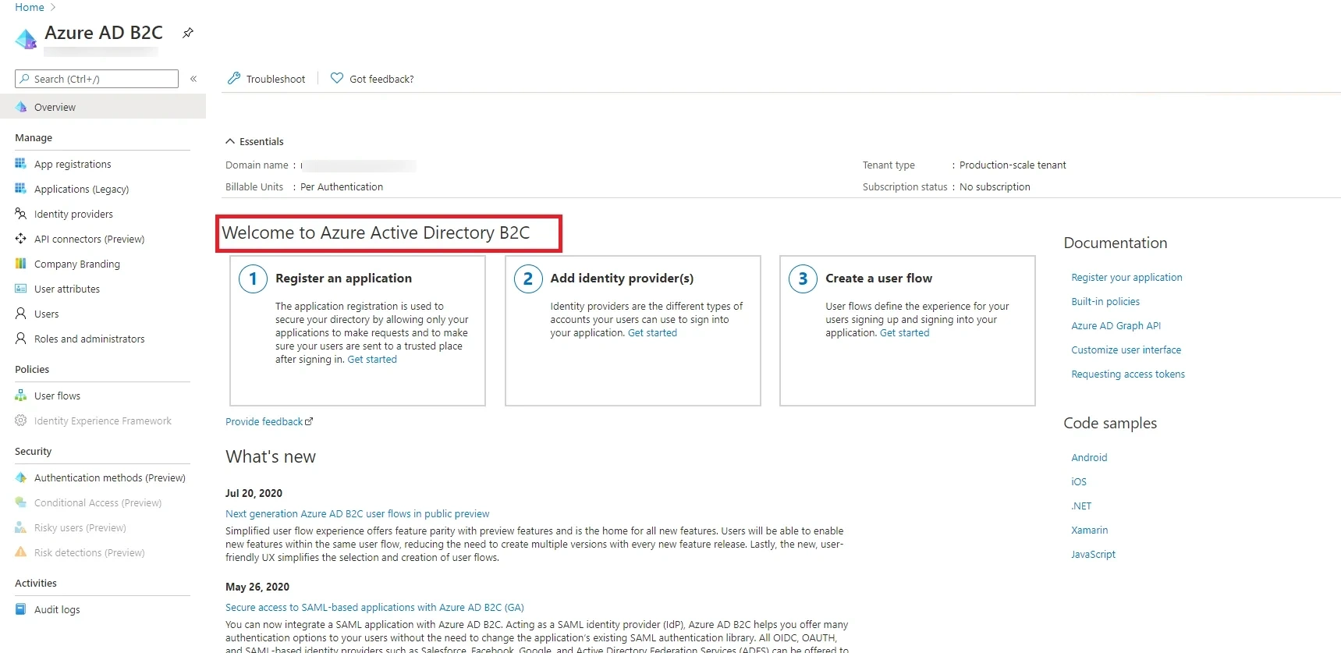Click the User attributes icon
The width and height of the screenshot is (1341, 653).
point(21,289)
